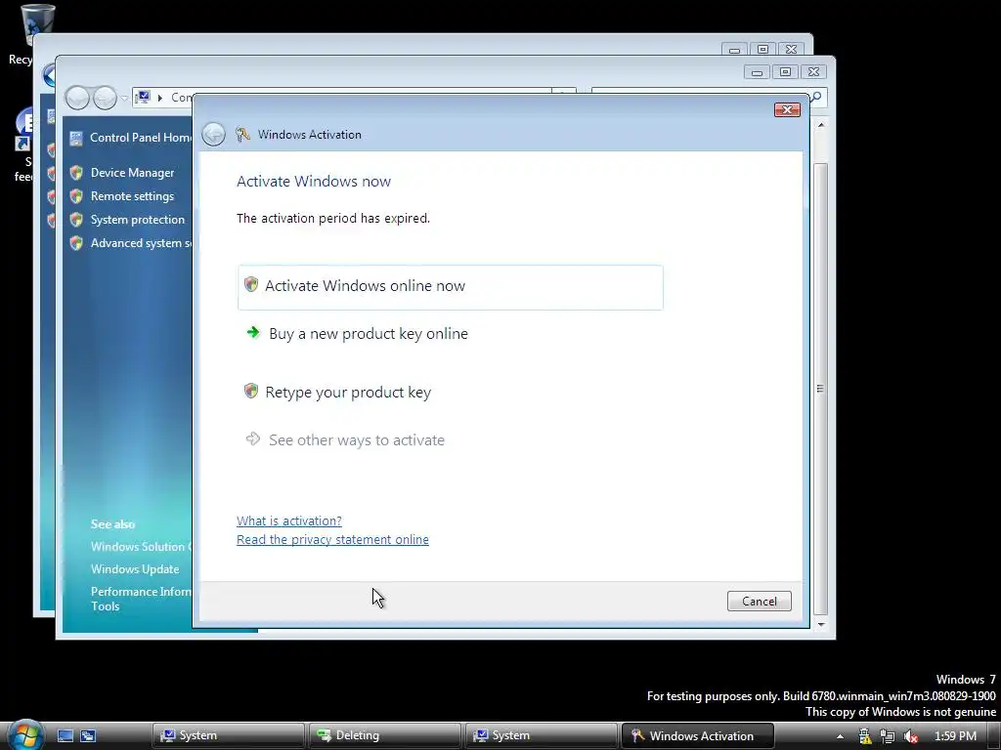
Task: Show hidden tray icons arrow
Action: [840, 736]
